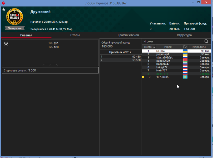Image resolution: width=213 pixels, height=158 pixels.
Task: Switch to the Столы tab
Action: [x=75, y=35]
